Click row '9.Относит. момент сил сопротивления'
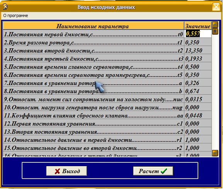 pyautogui.click(x=94, y=99)
